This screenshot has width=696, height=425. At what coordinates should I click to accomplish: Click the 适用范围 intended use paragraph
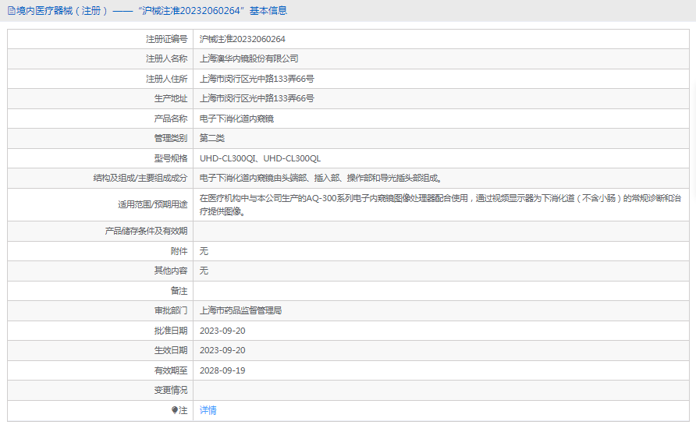[440, 204]
